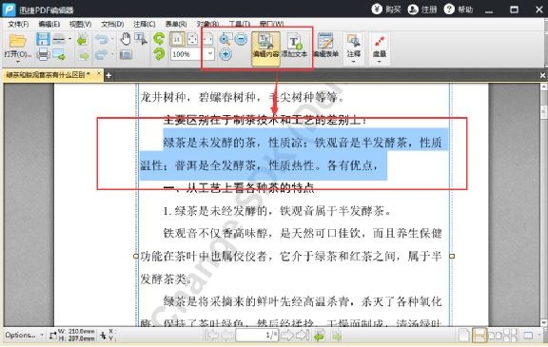Click vertical scrollbar down arrow
548x347 pixels.
[x=543, y=322]
